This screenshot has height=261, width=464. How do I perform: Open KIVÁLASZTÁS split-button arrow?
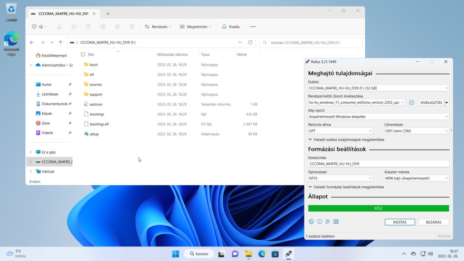[446, 102]
